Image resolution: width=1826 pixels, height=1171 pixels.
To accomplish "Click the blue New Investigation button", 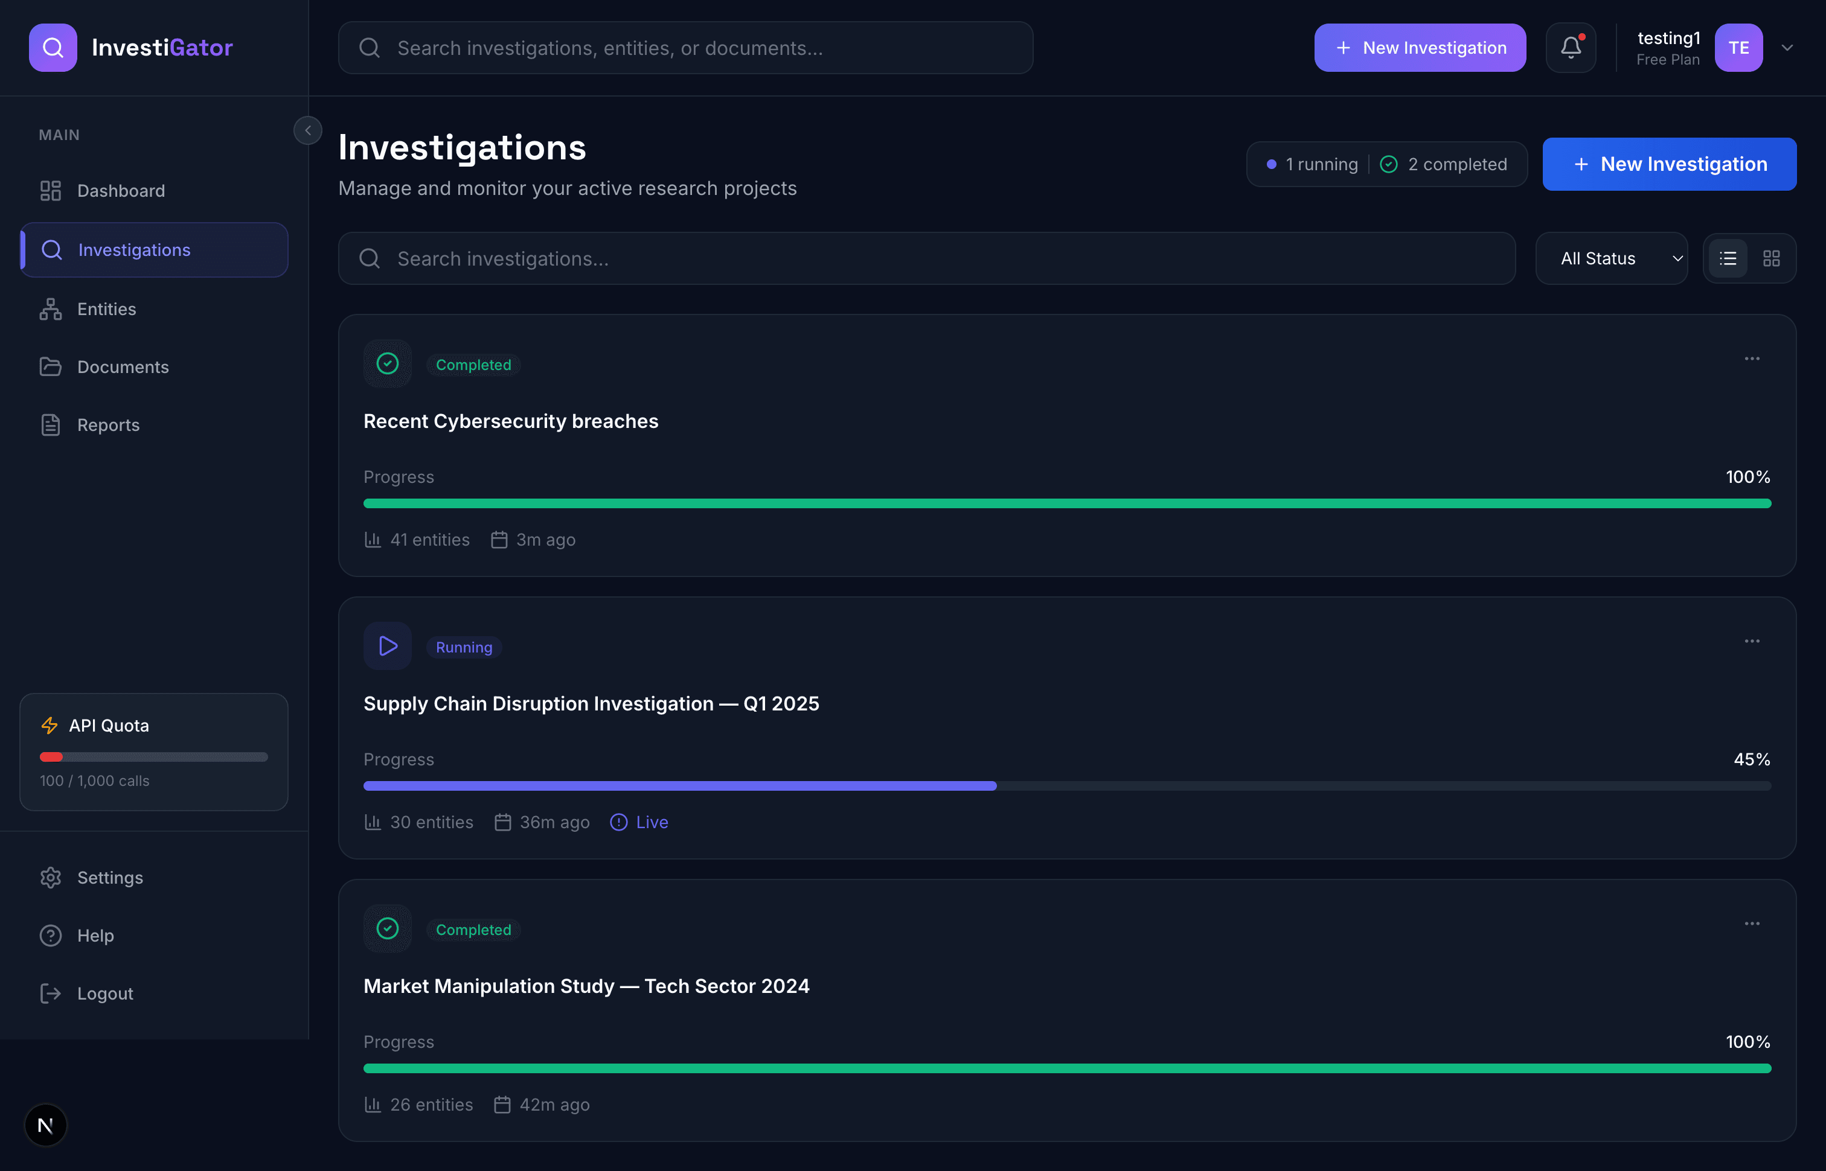I will pyautogui.click(x=1670, y=164).
